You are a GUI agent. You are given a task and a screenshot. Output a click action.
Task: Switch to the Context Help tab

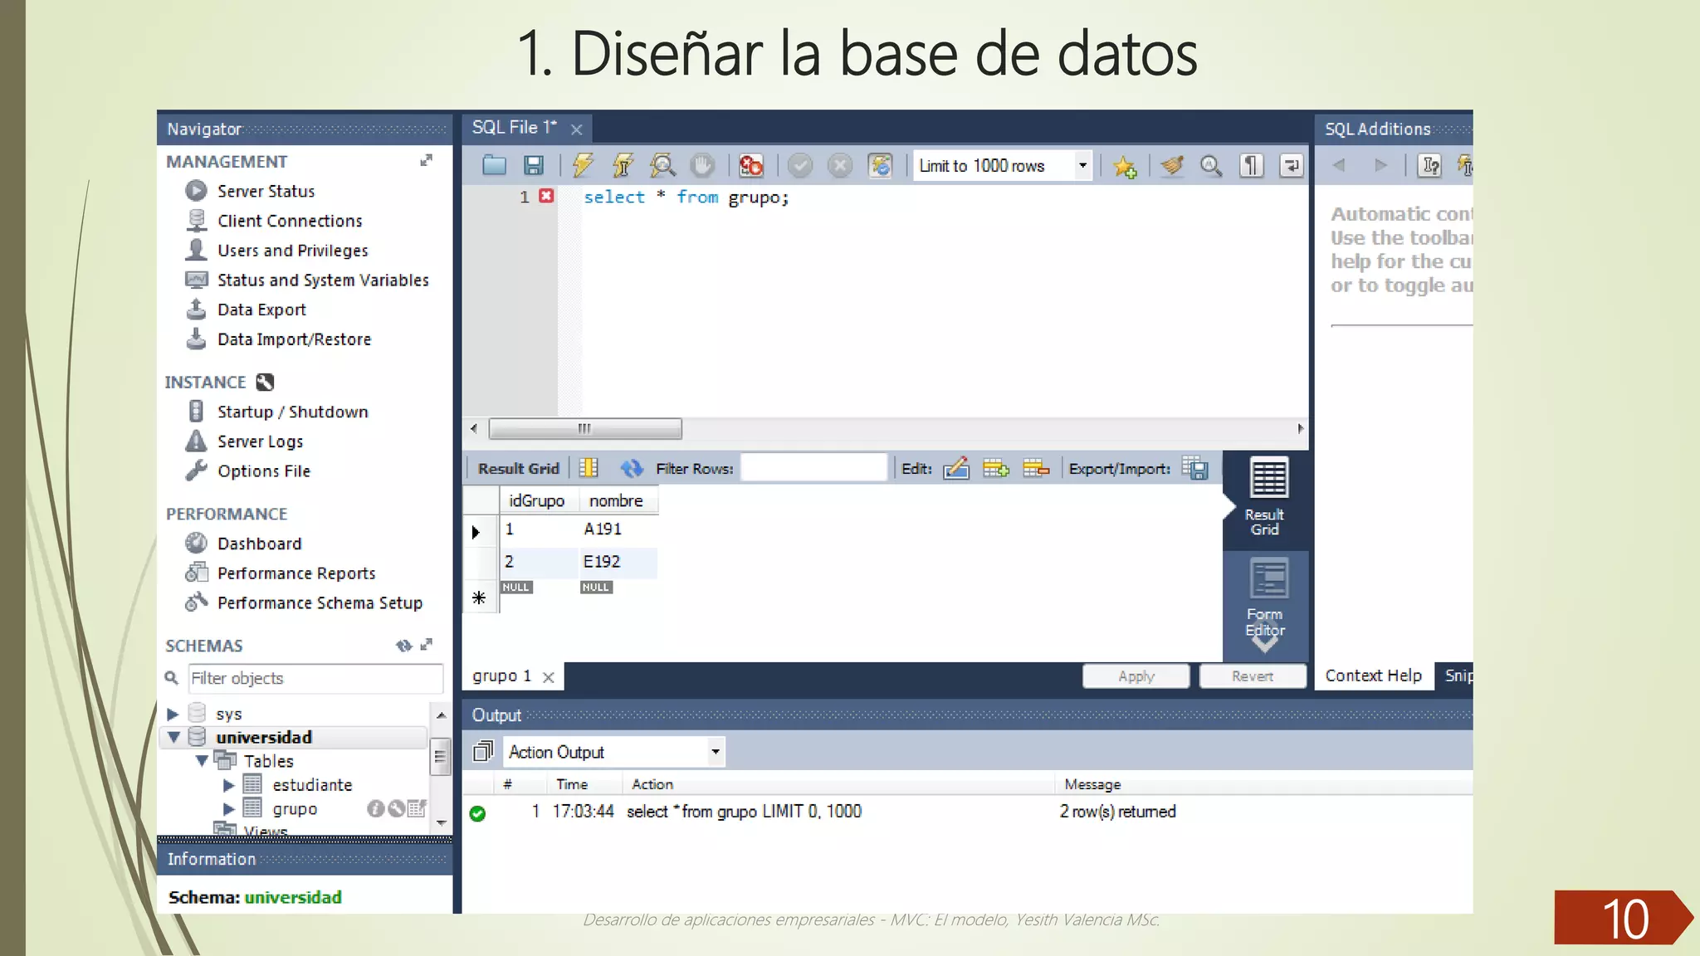coord(1373,676)
